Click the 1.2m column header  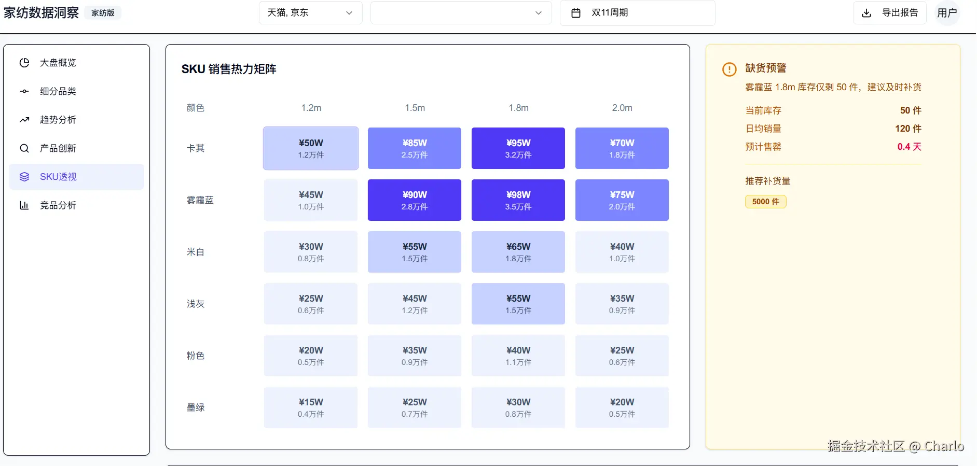click(311, 108)
